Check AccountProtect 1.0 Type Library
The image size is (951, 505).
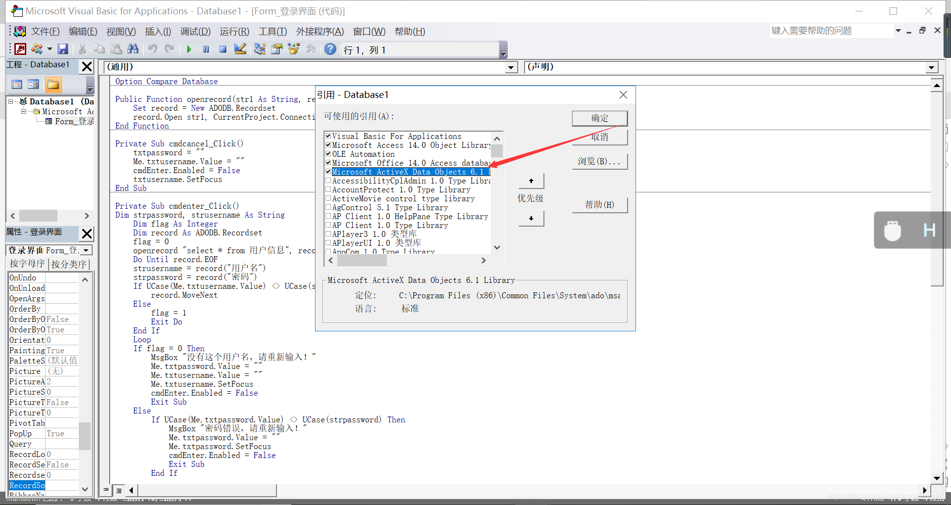click(328, 189)
